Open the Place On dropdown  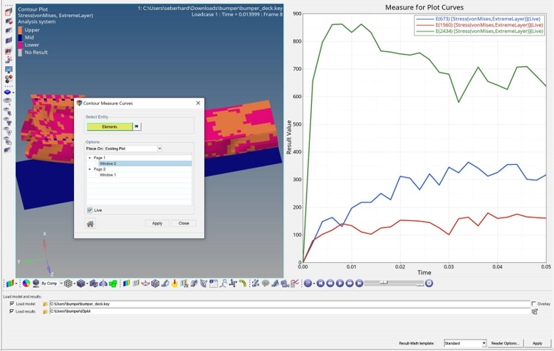(x=160, y=148)
